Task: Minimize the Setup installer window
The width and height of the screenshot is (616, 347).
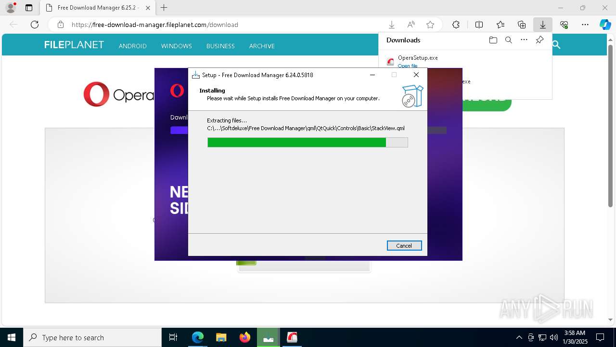Action: (x=372, y=75)
